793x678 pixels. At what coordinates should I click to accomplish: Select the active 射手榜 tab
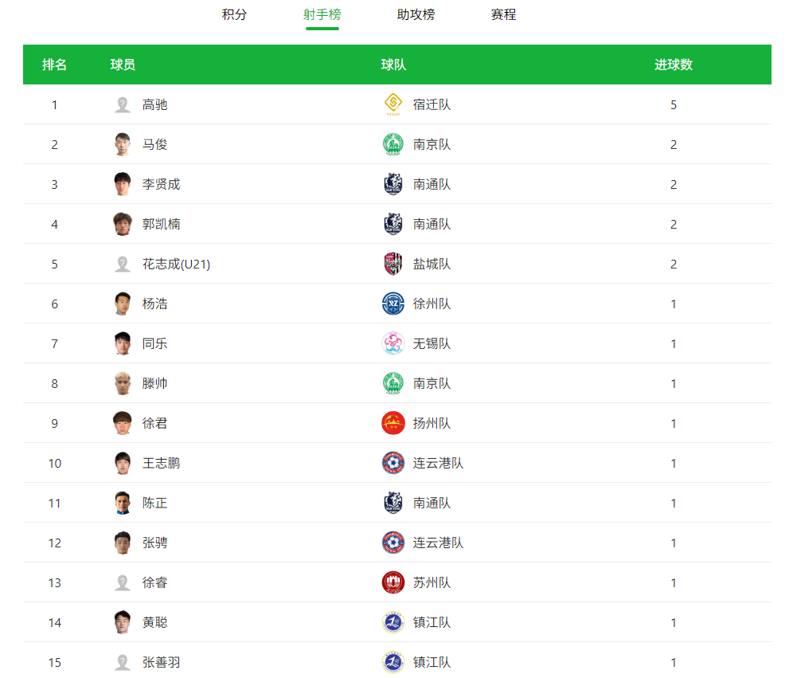tap(322, 14)
